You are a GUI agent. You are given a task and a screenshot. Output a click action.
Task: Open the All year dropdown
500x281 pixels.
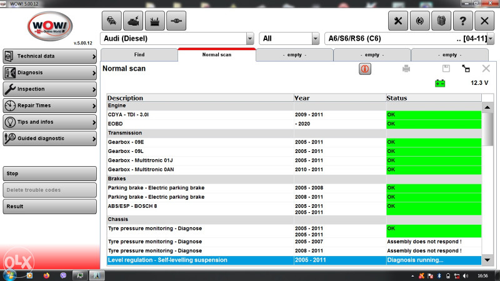coord(316,39)
